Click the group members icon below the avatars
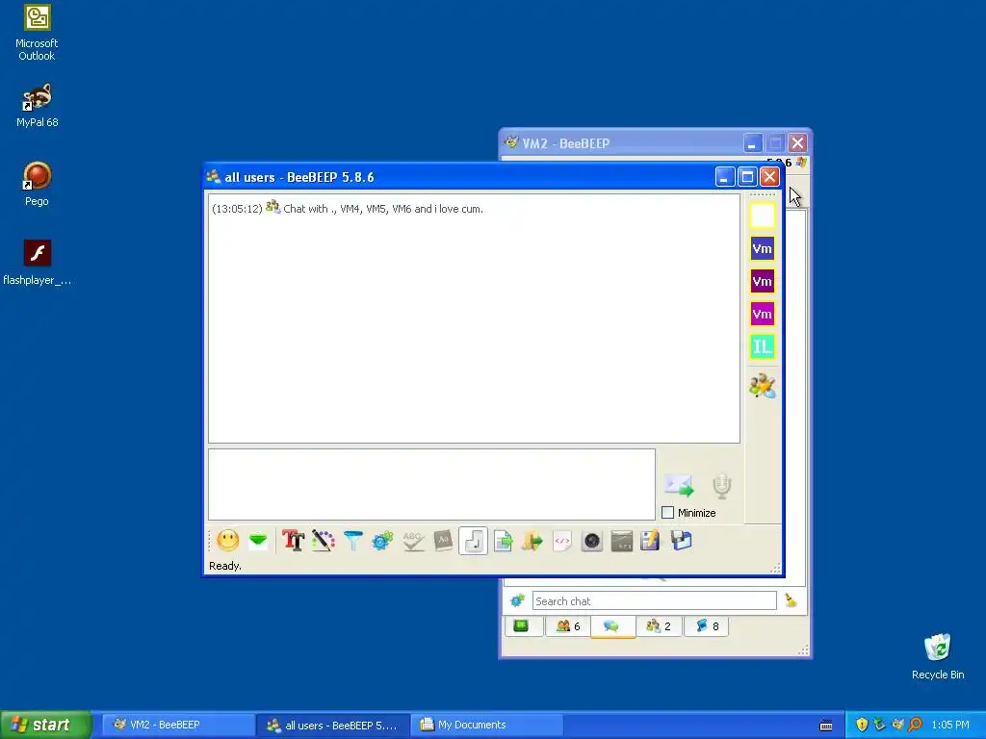The height and width of the screenshot is (739, 986). tap(763, 386)
